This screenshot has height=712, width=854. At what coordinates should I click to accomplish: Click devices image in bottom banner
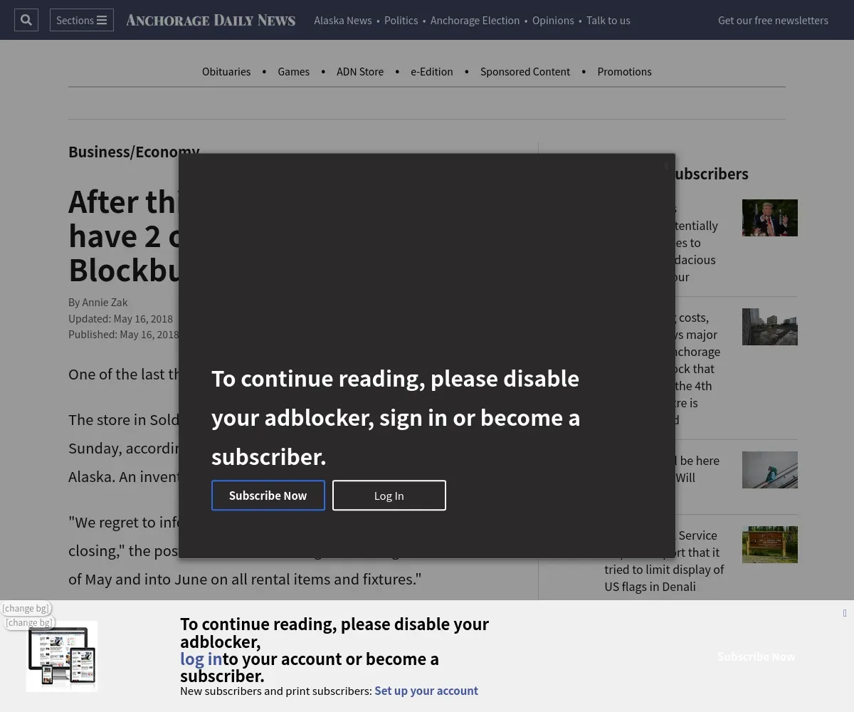pyautogui.click(x=62, y=656)
